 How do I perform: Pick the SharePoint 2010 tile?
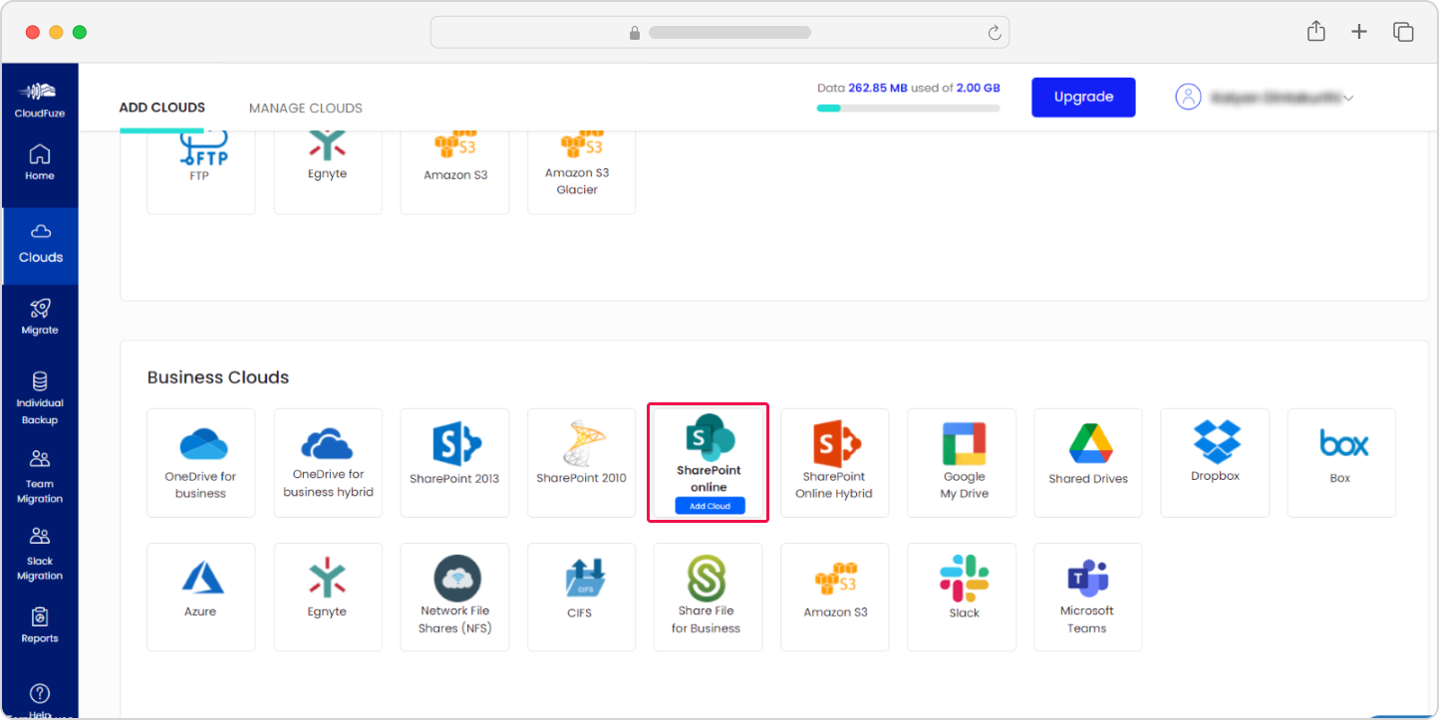pos(581,463)
